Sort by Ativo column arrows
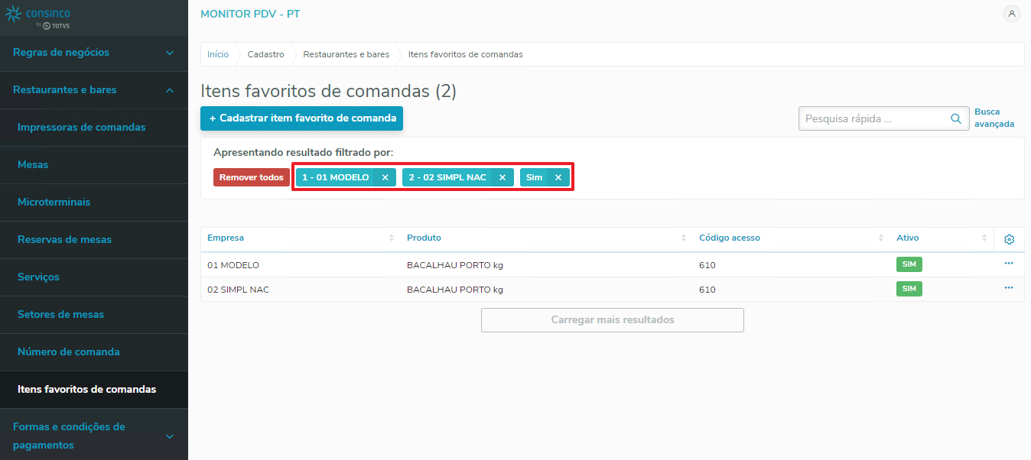 point(984,238)
